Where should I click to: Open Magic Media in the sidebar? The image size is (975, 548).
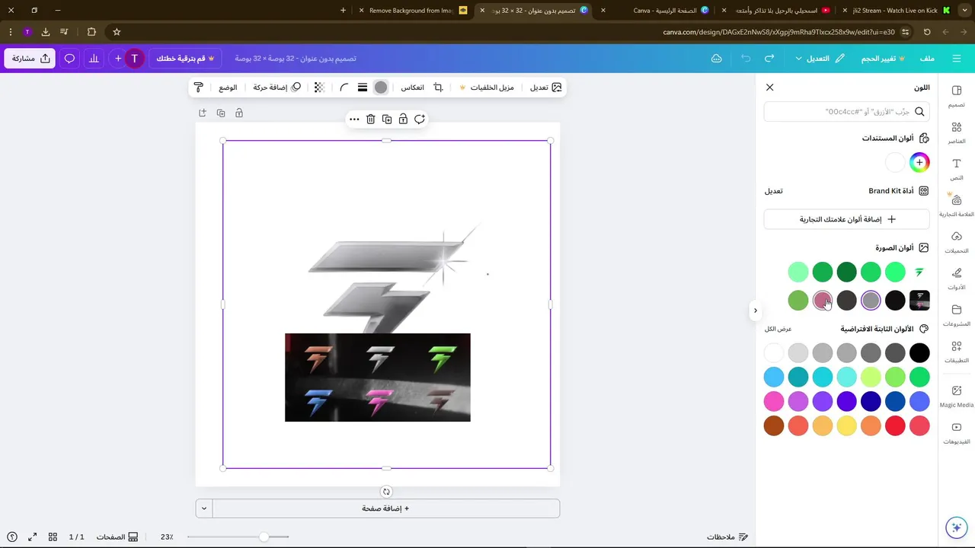point(957,396)
